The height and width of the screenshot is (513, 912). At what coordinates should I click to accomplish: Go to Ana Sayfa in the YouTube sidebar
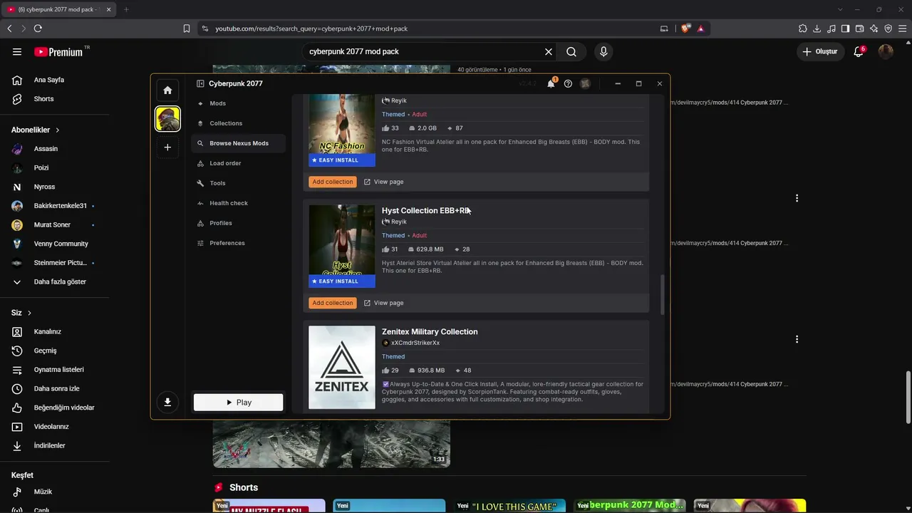pos(48,80)
